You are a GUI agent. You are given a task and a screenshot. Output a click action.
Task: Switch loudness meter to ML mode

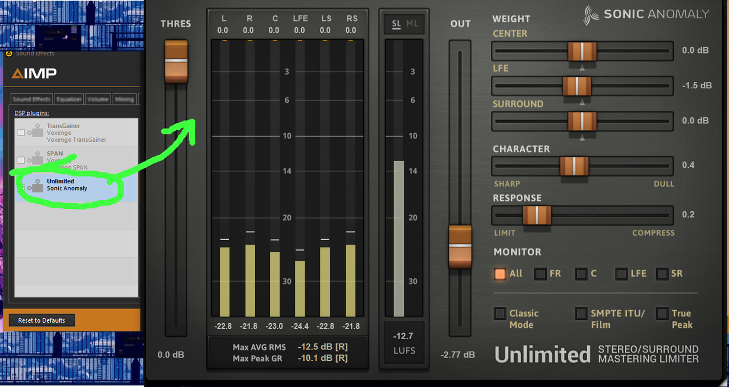click(x=412, y=23)
